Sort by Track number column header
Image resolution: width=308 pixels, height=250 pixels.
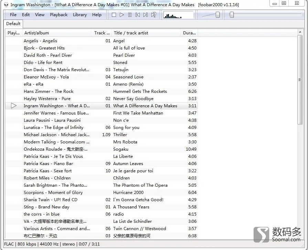coord(102,33)
